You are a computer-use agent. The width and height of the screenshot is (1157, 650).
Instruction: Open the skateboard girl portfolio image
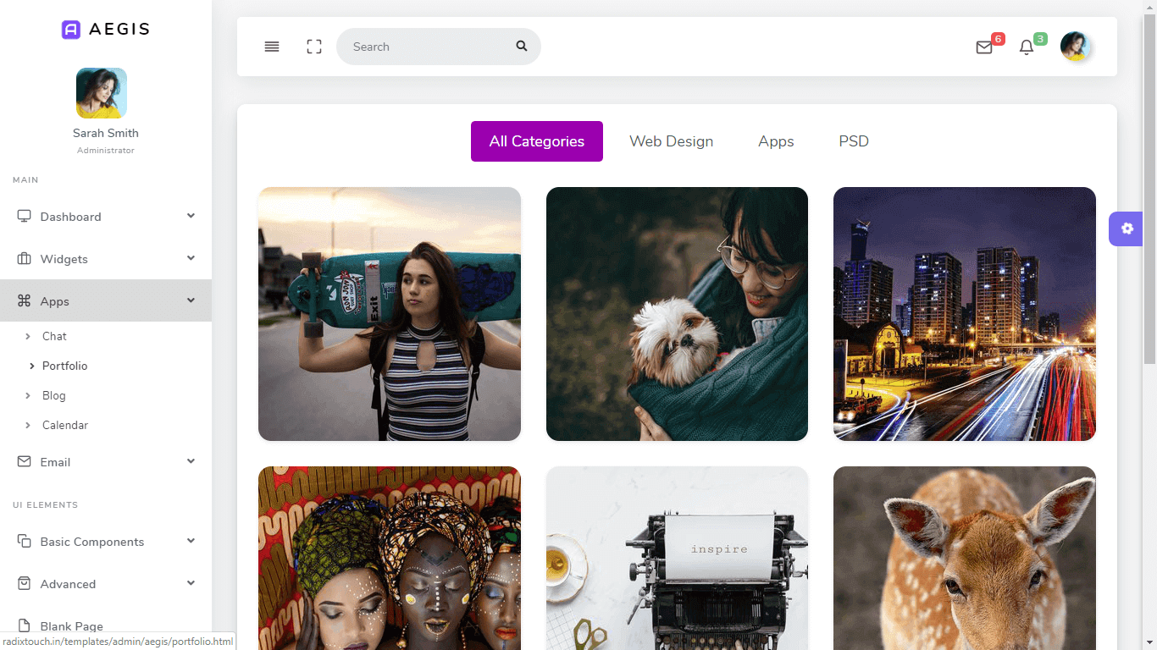pyautogui.click(x=390, y=314)
